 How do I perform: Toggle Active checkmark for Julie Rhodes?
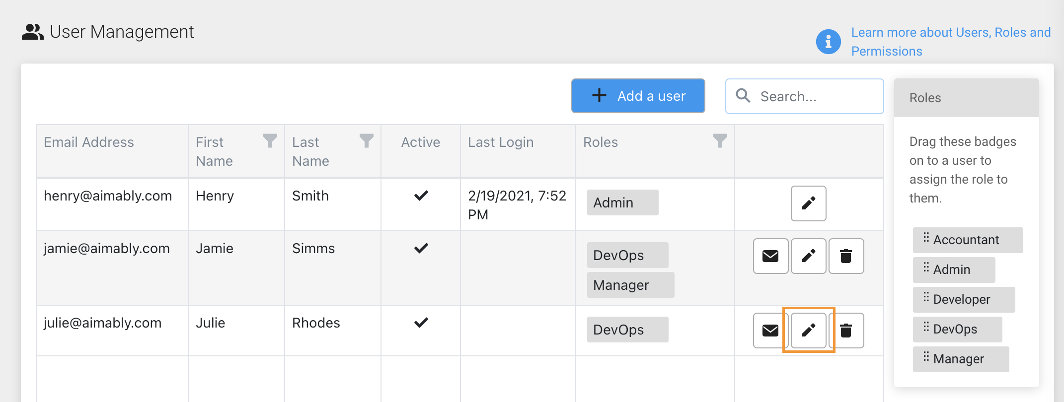421,323
